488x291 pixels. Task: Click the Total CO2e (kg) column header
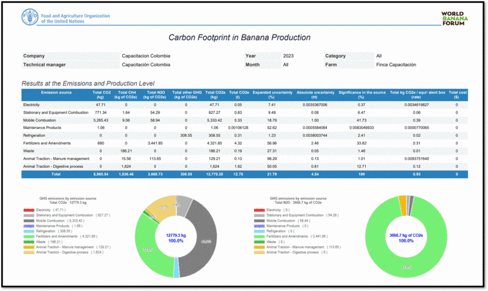[x=214, y=95]
